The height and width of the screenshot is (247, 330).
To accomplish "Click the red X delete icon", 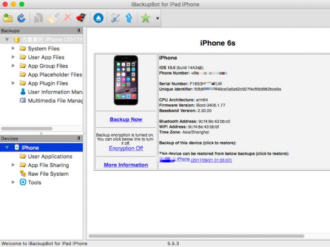I will coord(68,18).
